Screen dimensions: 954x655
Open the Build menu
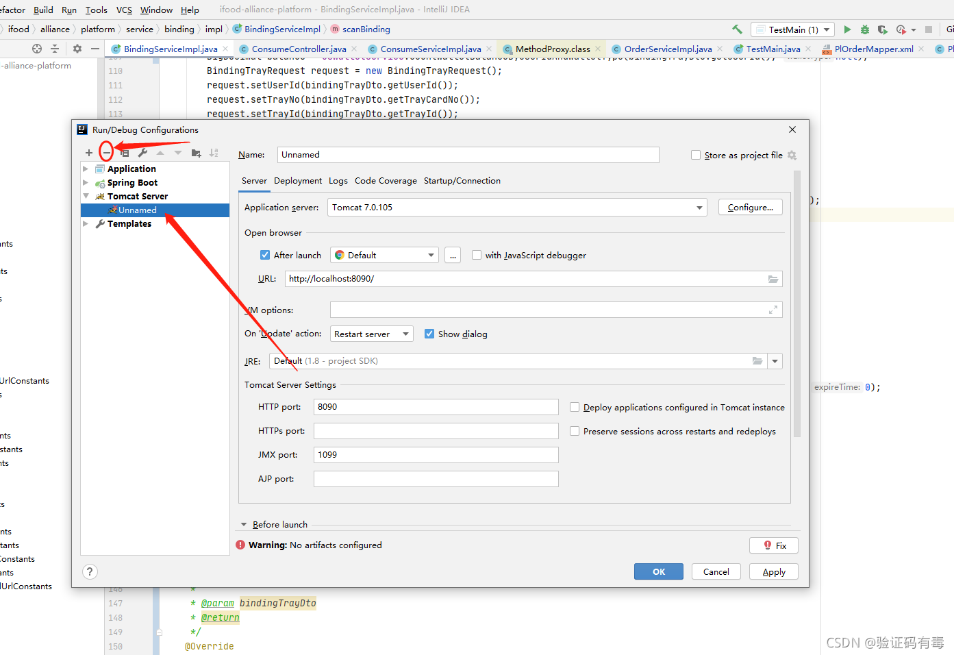(43, 10)
